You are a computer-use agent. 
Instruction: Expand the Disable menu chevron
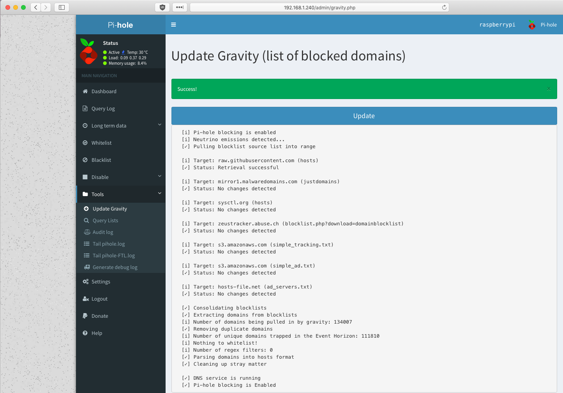[159, 176]
